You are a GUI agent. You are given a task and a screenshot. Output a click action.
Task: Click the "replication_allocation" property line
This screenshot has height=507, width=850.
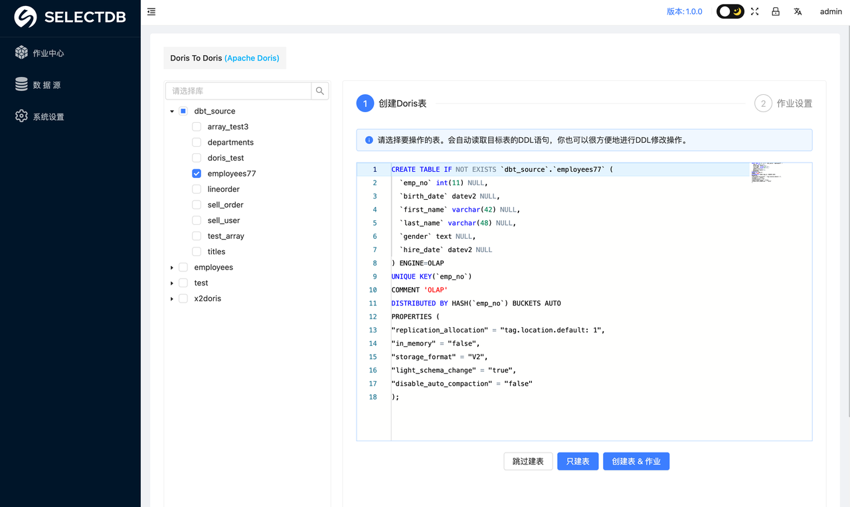click(x=498, y=330)
